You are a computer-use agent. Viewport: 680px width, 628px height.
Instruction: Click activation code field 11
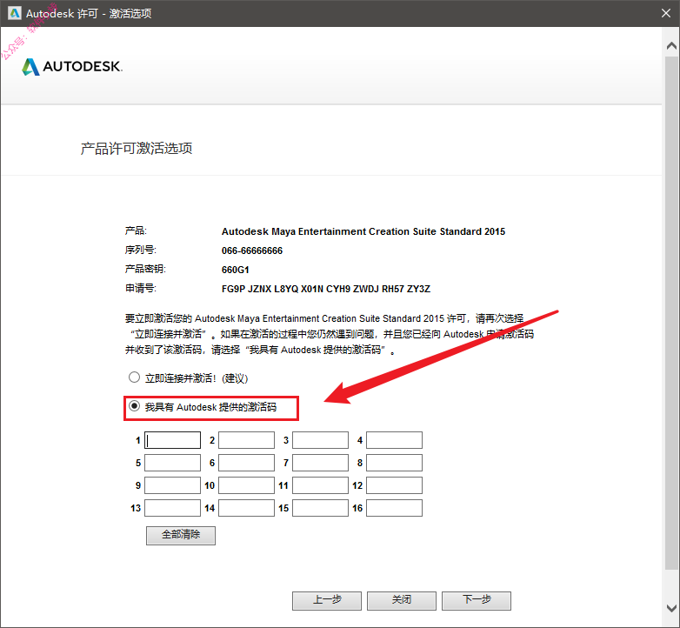click(321, 485)
